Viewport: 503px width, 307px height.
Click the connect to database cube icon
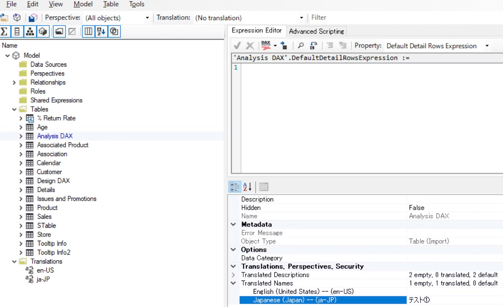pos(17,18)
